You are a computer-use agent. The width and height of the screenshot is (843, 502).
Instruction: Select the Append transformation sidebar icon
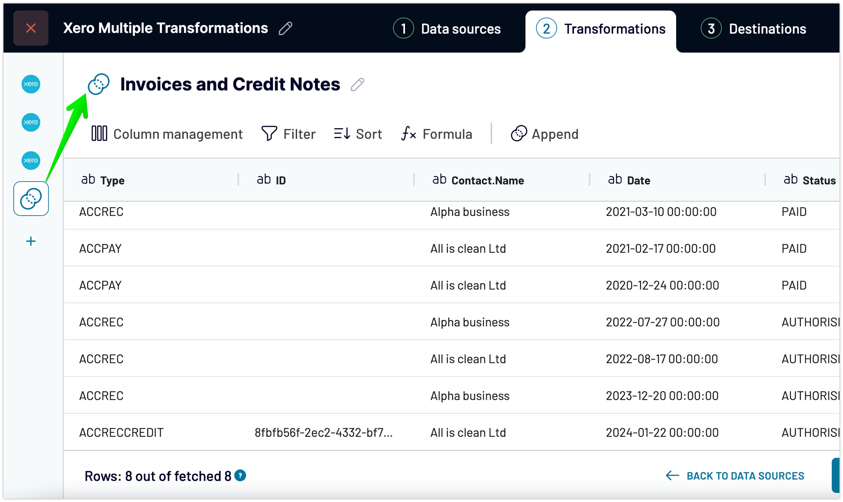pos(31,199)
